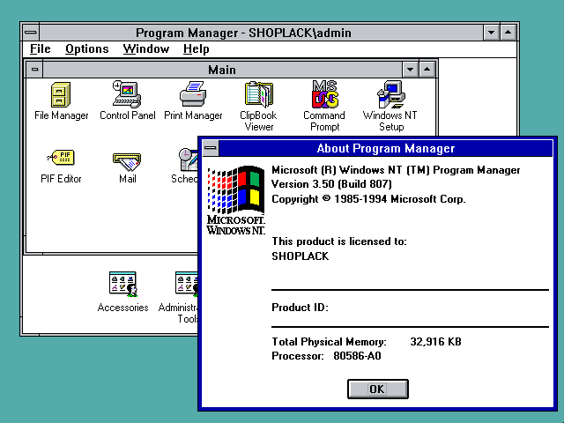The width and height of the screenshot is (564, 423).
Task: Click OK in About Program Manager
Action: [378, 389]
